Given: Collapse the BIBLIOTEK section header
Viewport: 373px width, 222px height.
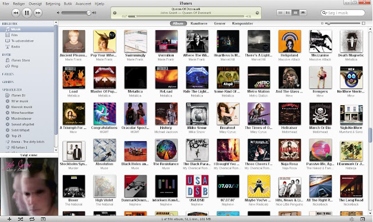Looking at the screenshot, I should pyautogui.click(x=10, y=24).
